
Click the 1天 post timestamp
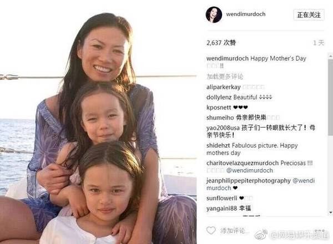pyautogui.click(x=319, y=43)
